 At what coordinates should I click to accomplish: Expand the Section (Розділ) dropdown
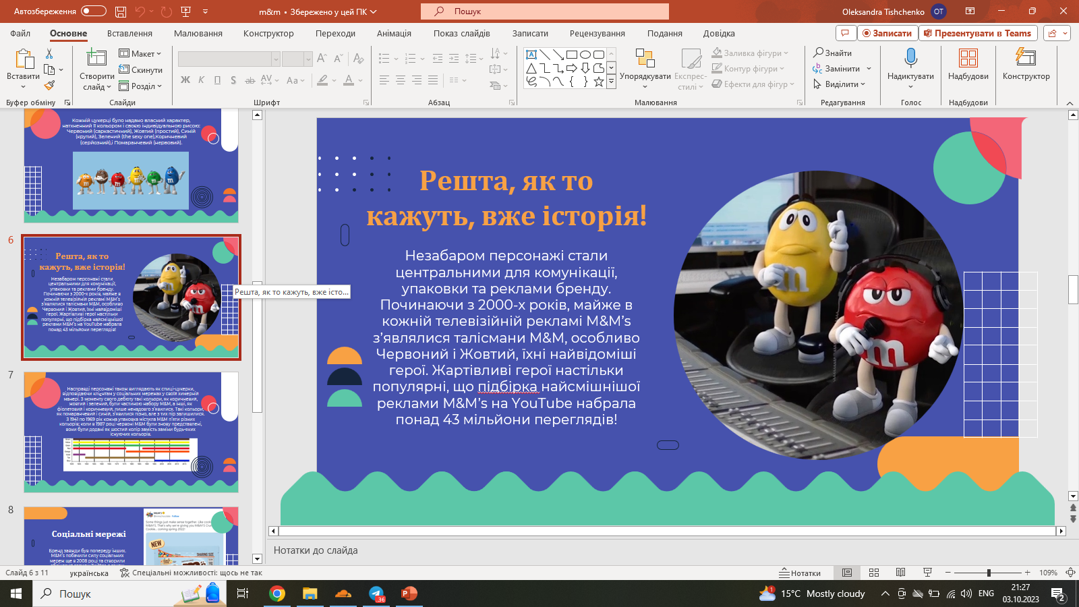[140, 86]
